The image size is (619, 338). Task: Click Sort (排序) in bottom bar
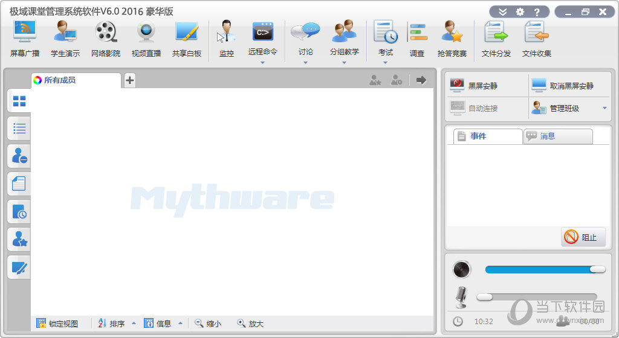(x=112, y=324)
